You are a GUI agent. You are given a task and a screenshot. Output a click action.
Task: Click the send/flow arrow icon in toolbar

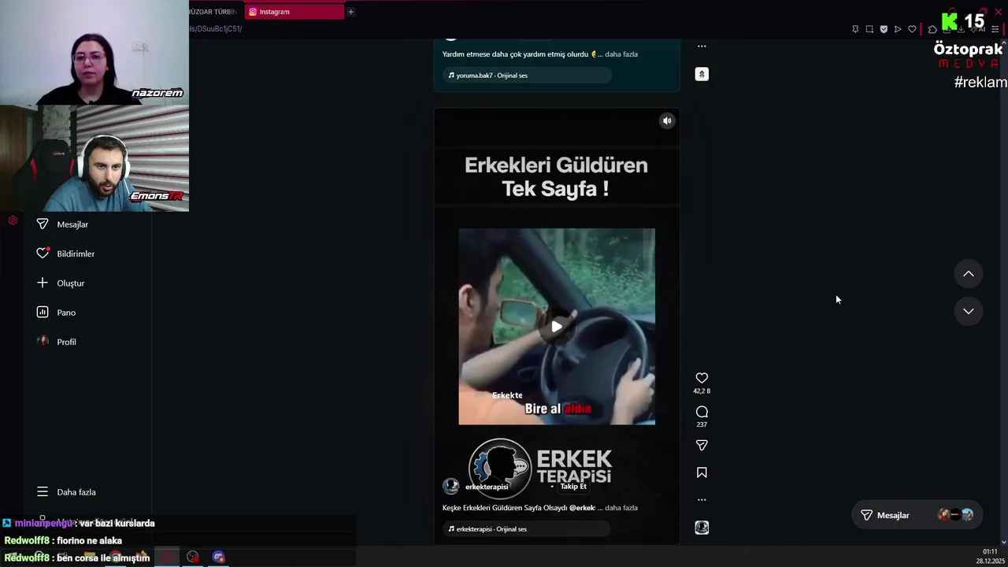[898, 29]
